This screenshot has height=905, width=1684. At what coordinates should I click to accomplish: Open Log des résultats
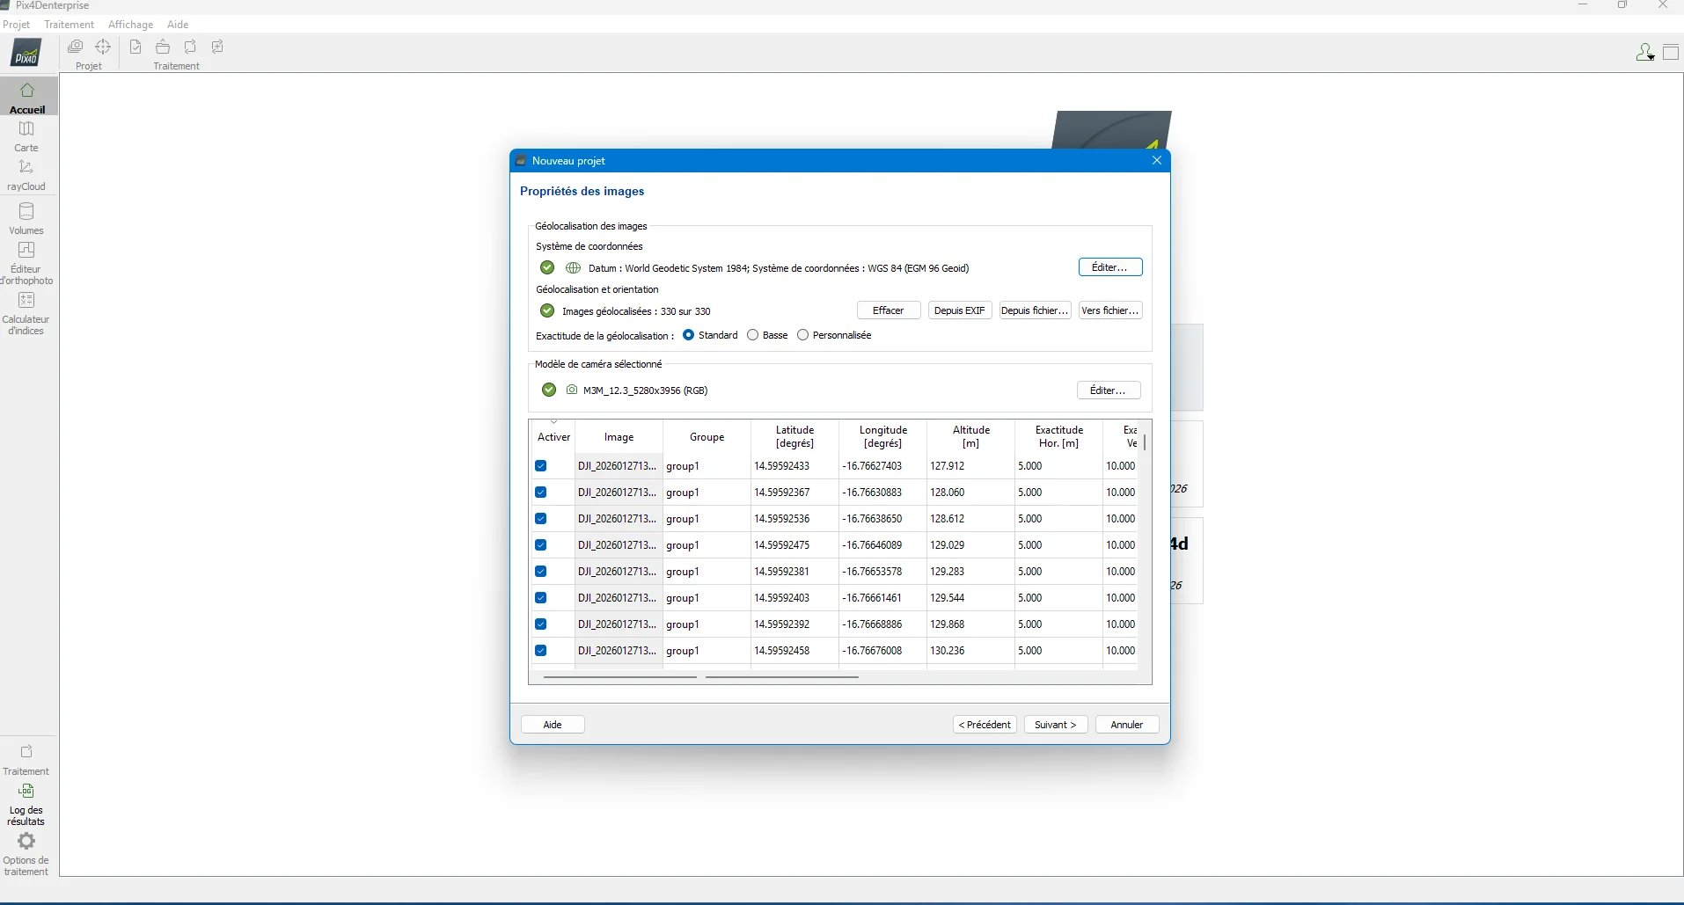26,804
